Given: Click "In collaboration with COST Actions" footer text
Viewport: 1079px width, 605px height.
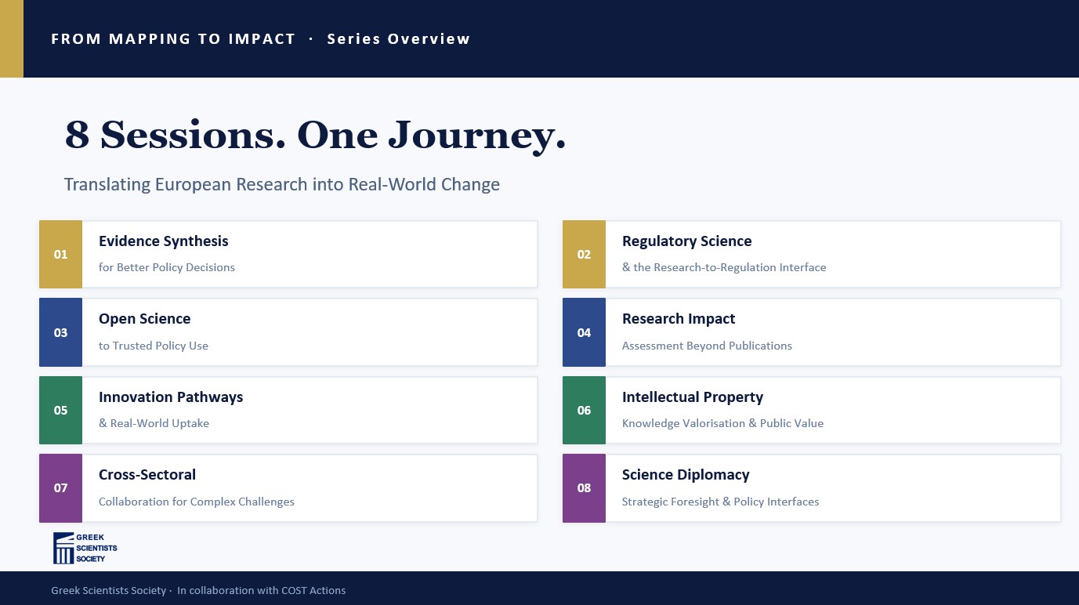Looking at the screenshot, I should 261,590.
